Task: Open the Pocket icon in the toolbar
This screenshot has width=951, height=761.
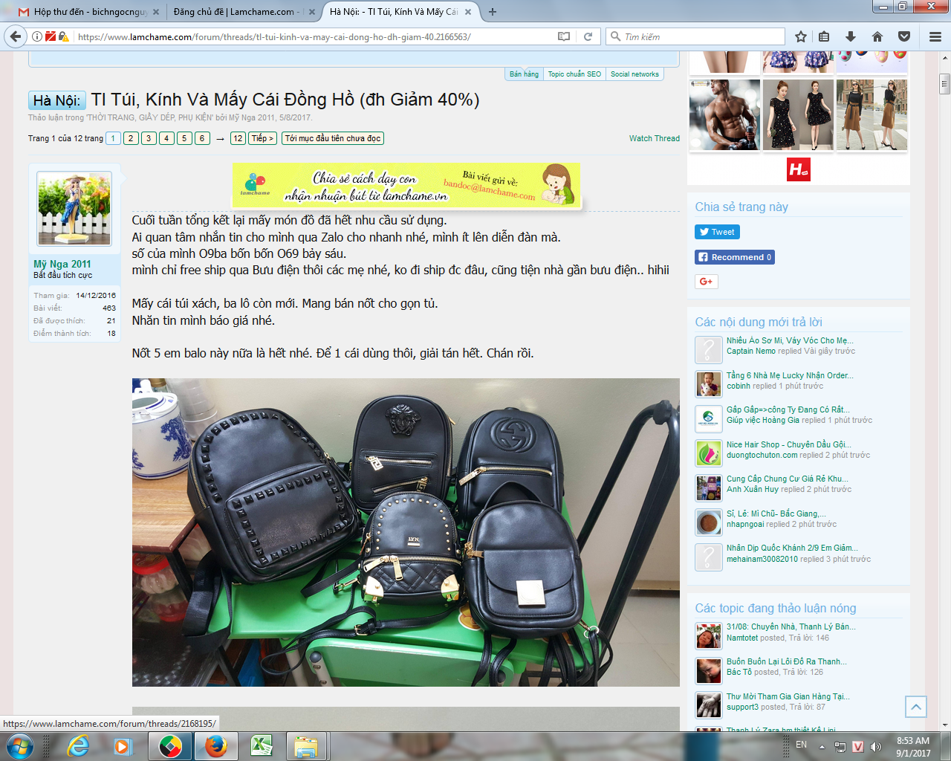Action: point(904,36)
